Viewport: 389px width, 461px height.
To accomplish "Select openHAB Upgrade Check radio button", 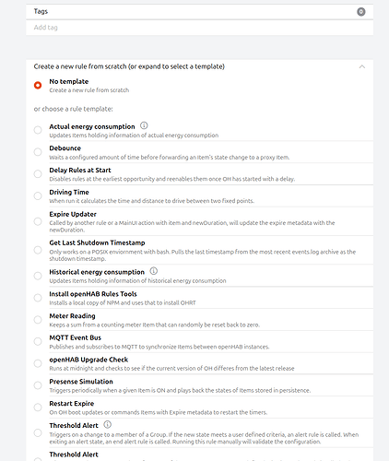I will [38, 363].
